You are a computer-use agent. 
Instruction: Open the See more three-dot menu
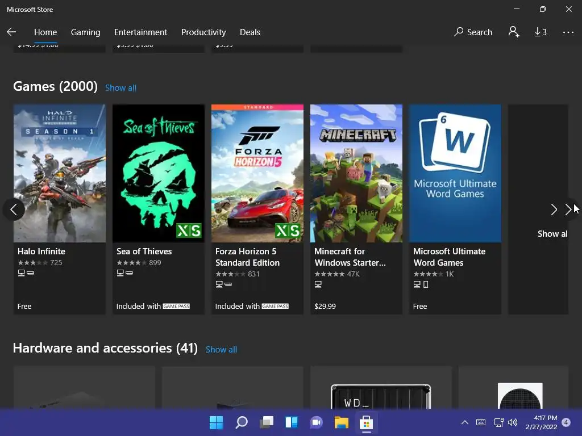[568, 32]
